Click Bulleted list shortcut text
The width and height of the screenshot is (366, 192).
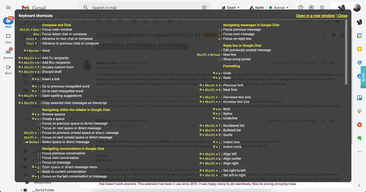232,130
